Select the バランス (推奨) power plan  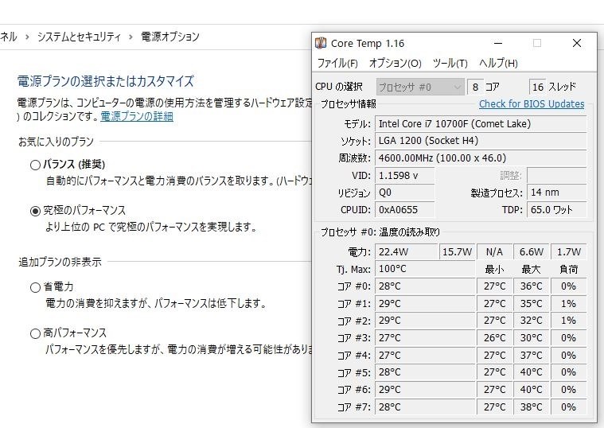click(x=35, y=165)
